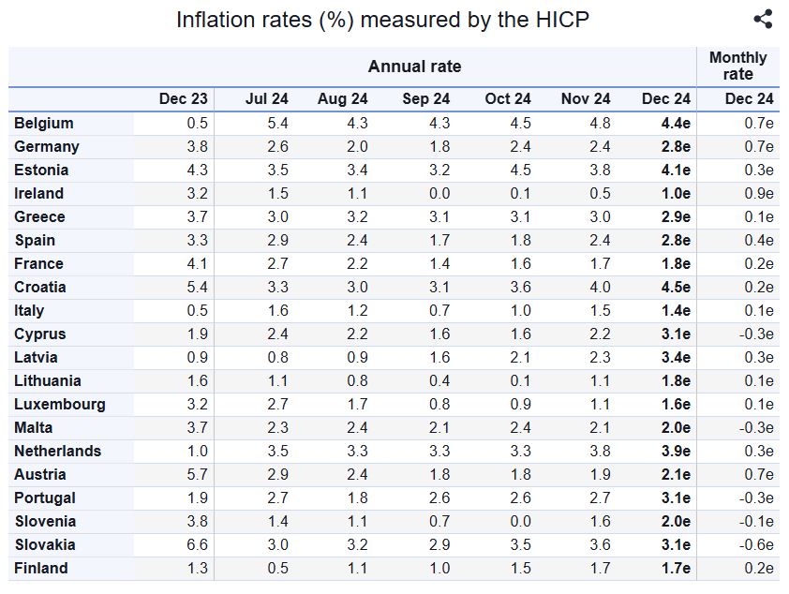Select Ireland's Sep 24 value 0.0
This screenshot has height=594, width=789.
[439, 193]
